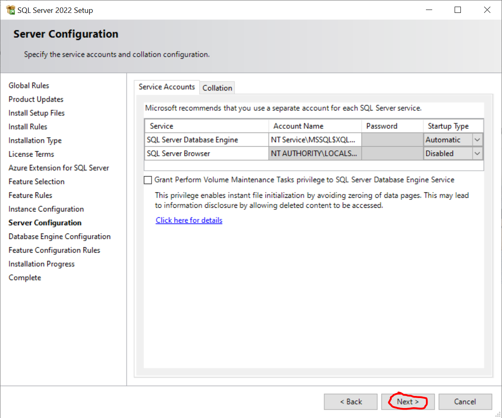The height and width of the screenshot is (418, 502).
Task: Close the SQL Server 2022 Setup window
Action: coord(487,10)
